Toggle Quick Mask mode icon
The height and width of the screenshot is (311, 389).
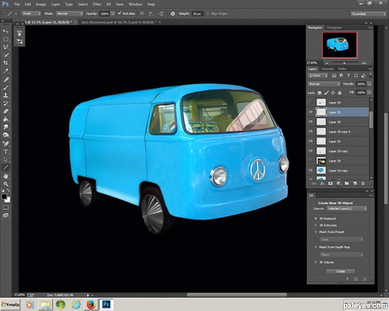point(5,207)
